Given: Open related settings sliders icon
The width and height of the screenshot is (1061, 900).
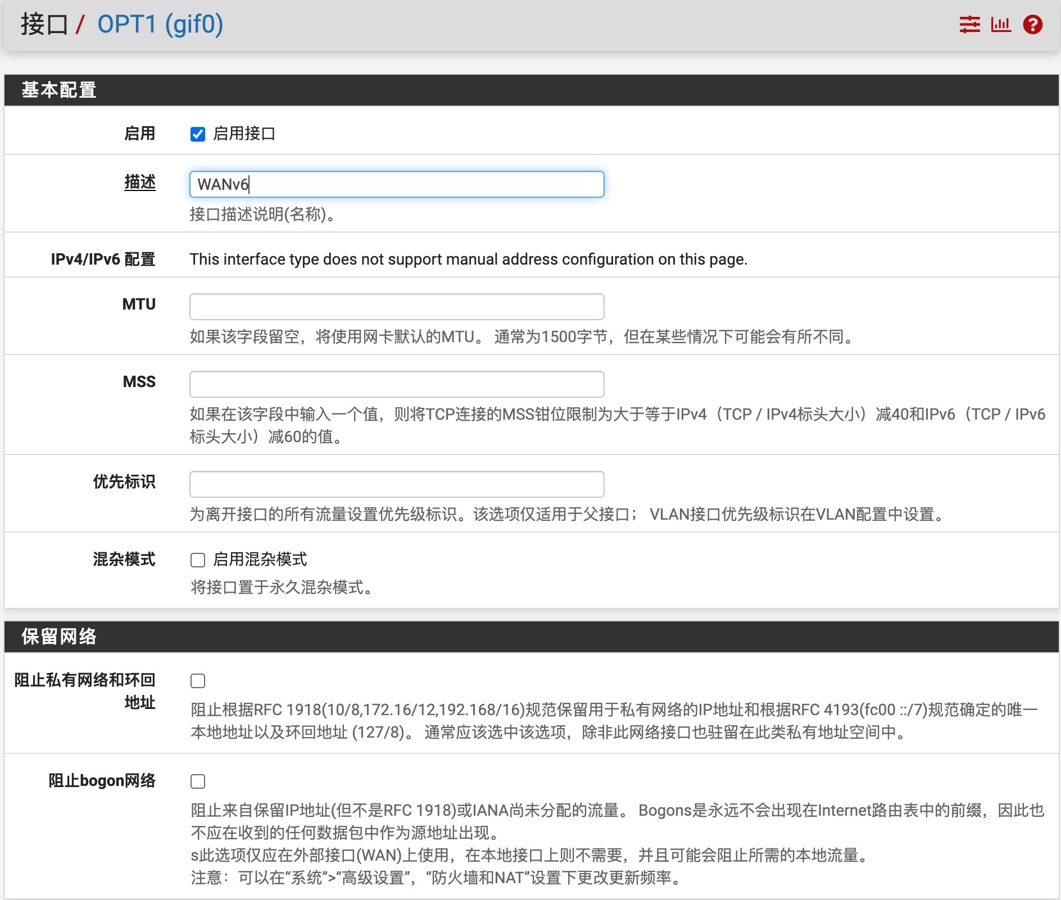Looking at the screenshot, I should pos(969,25).
